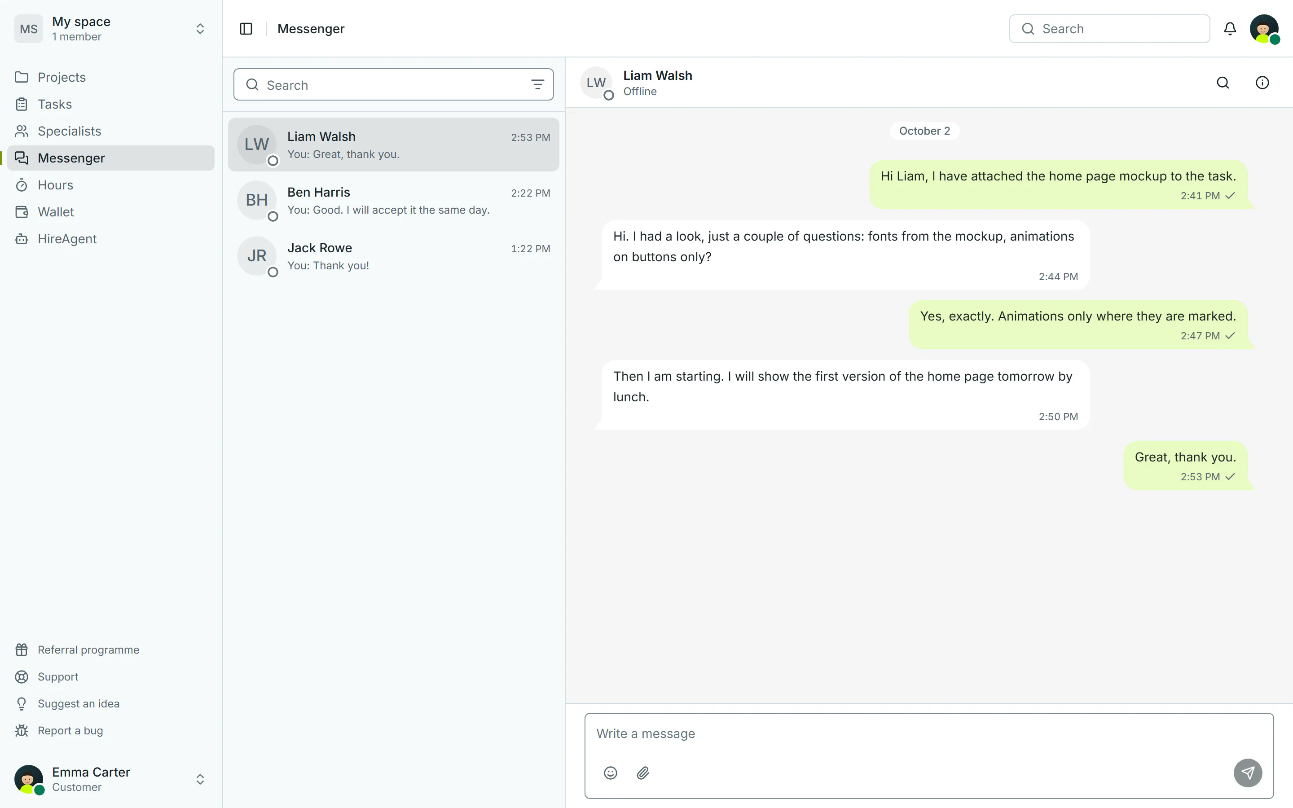Open HireAgent page

pyautogui.click(x=110, y=239)
